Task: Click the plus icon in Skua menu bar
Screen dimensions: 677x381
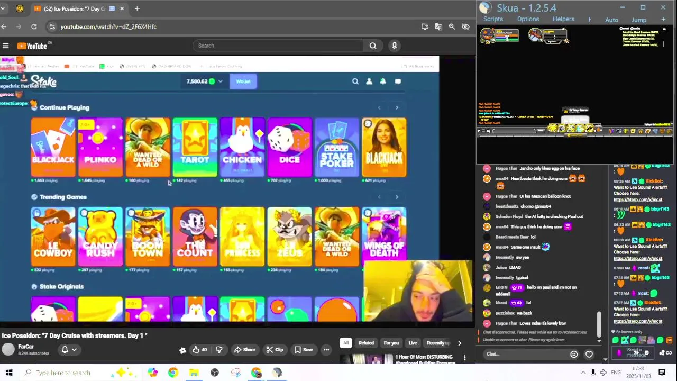Action: point(663,20)
